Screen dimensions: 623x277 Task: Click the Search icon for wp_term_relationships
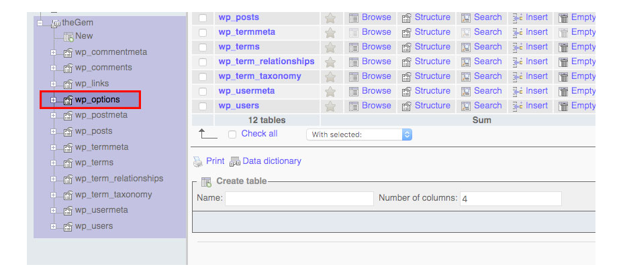point(466,62)
